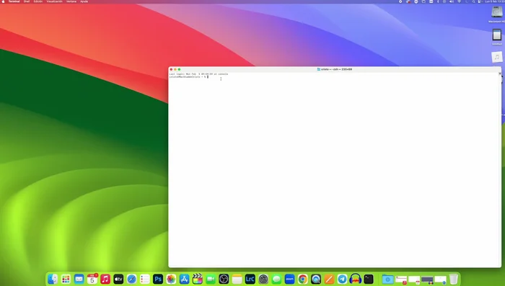This screenshot has width=505, height=286.
Task: Launch QuickTime Player from the Dock
Action: pos(316,279)
